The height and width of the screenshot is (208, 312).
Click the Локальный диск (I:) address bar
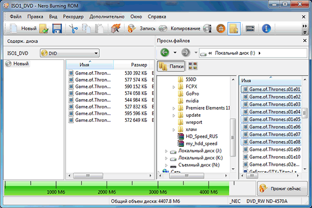[x=253, y=53]
